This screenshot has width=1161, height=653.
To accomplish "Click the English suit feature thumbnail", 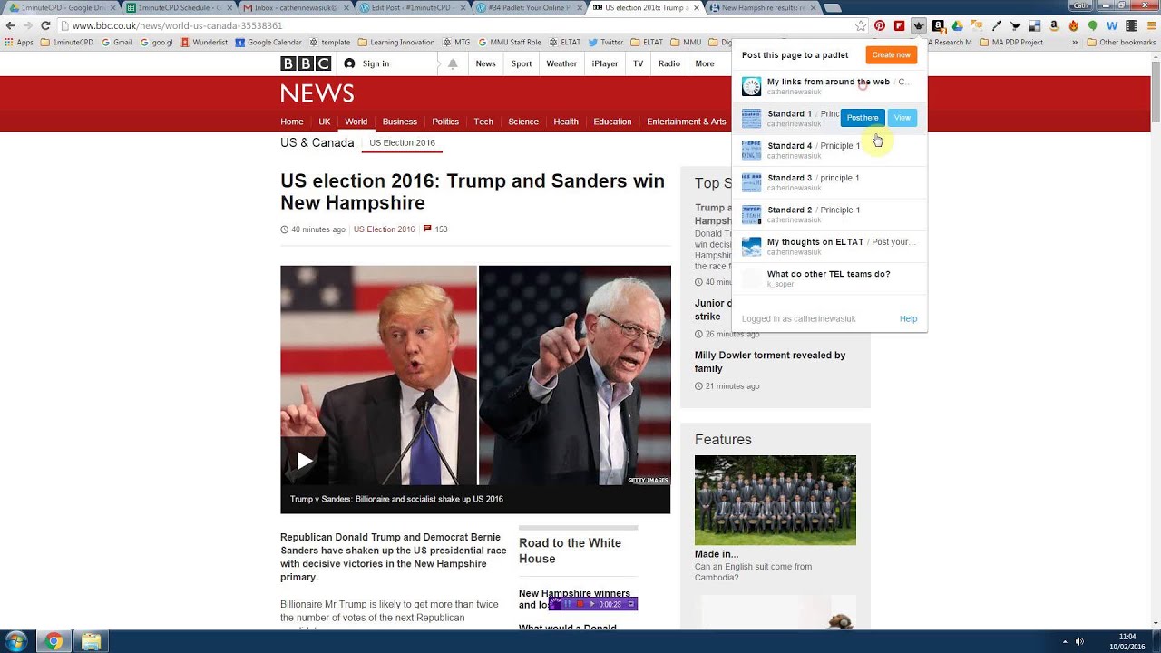I will click(776, 500).
